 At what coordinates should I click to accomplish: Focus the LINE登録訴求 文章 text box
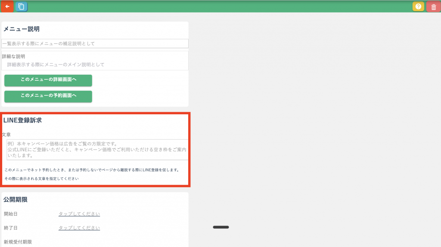[97, 149]
